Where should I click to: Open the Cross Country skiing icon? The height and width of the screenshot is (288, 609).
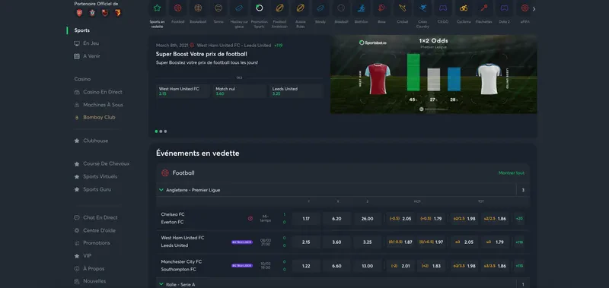[x=422, y=8]
